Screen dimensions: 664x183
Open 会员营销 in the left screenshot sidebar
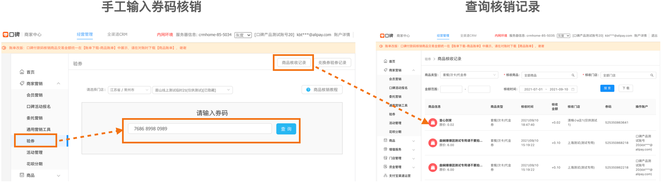(34, 95)
